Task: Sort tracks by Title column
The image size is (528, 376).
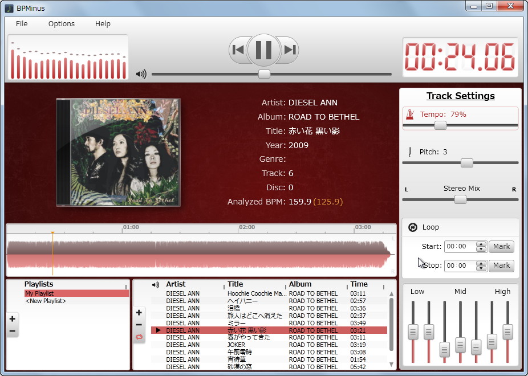Action: click(235, 284)
